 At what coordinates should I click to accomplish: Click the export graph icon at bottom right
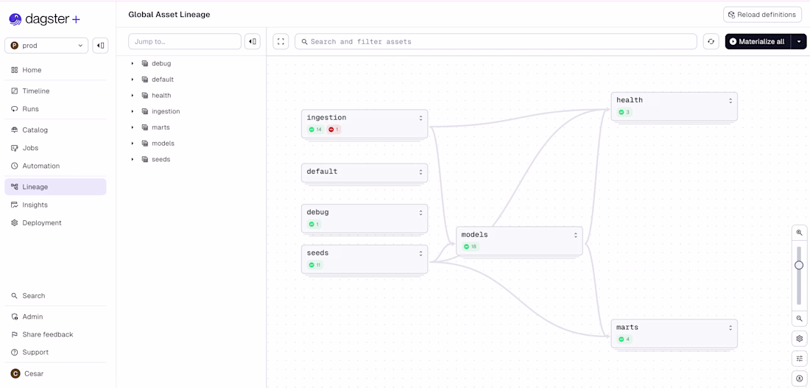(x=799, y=378)
